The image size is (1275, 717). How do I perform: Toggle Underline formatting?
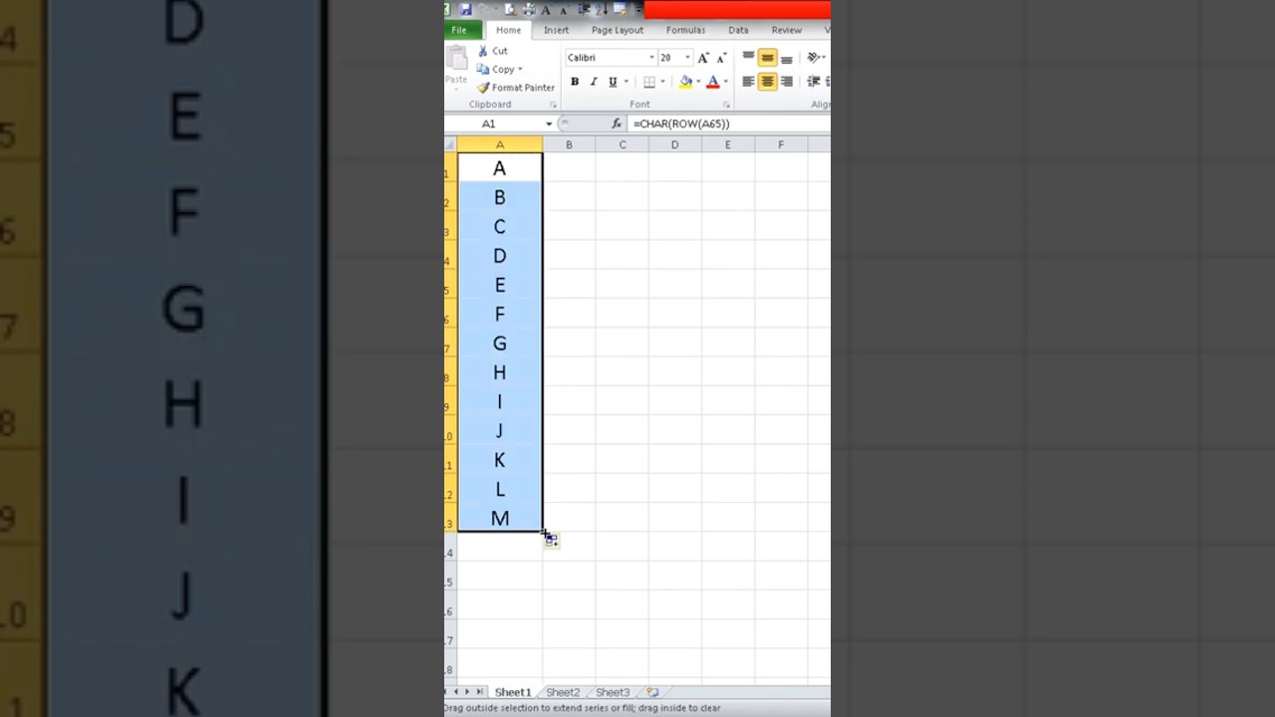pos(613,82)
